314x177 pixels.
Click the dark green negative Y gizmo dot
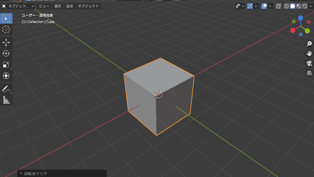click(294, 21)
